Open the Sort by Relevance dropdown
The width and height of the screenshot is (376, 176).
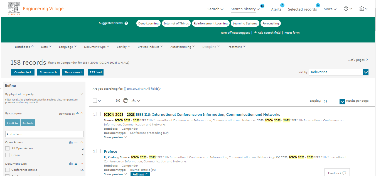[339, 72]
